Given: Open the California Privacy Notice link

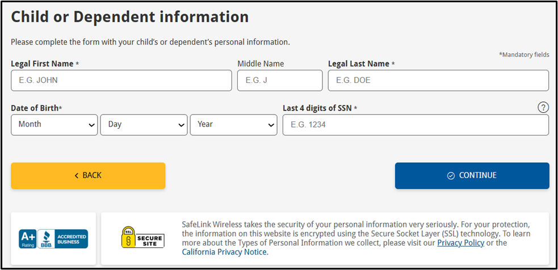Looking at the screenshot, I should pyautogui.click(x=225, y=252).
